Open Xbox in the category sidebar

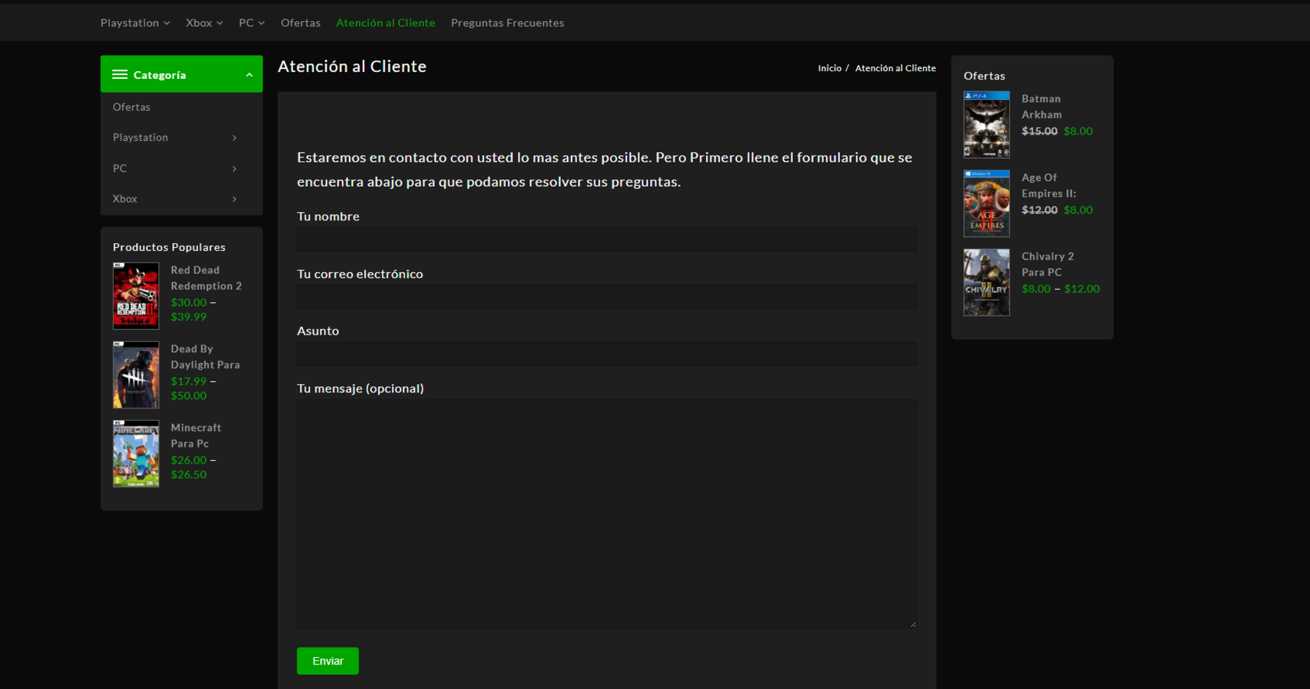click(125, 199)
